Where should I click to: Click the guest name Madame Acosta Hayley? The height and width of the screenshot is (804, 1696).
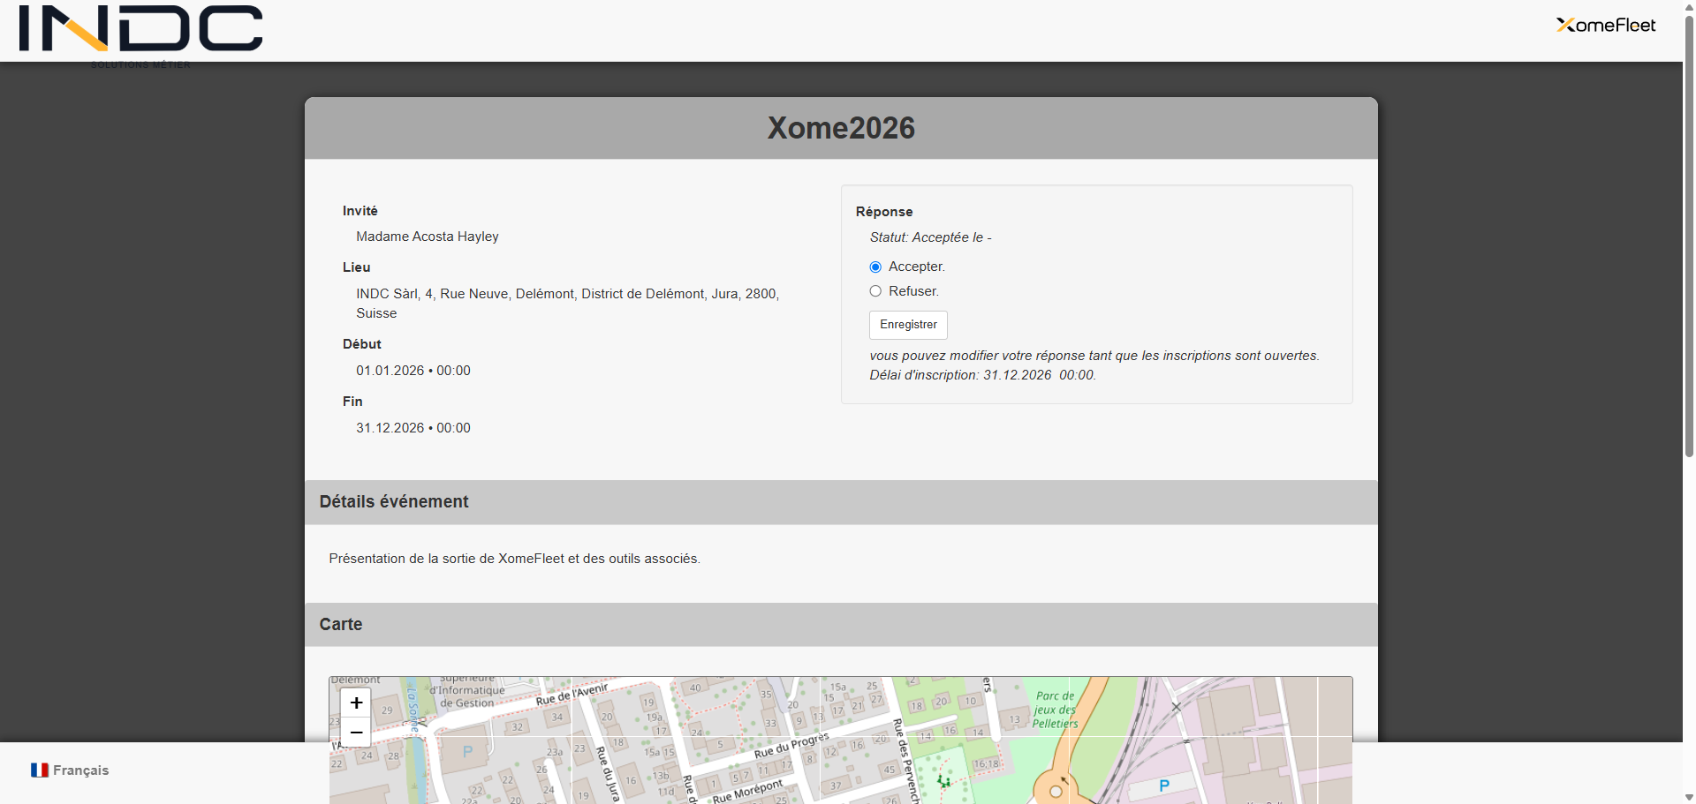pos(428,237)
